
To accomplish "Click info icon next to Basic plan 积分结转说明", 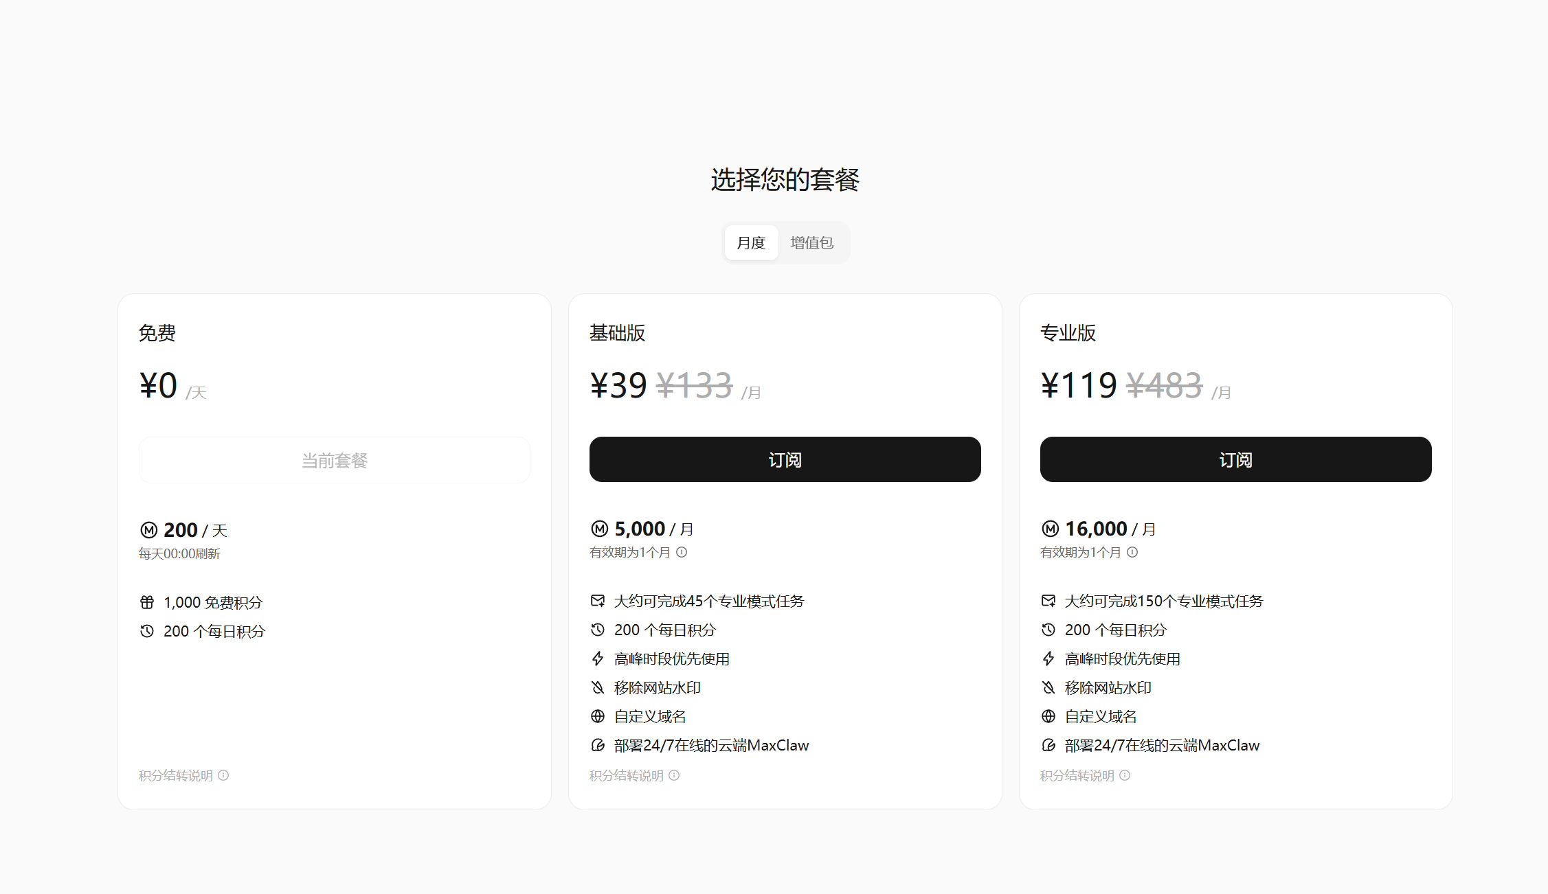I will click(x=674, y=775).
